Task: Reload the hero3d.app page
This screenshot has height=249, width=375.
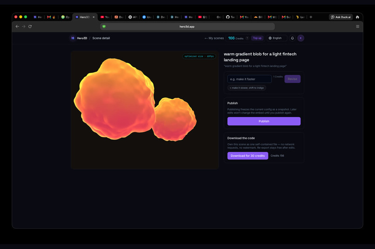Action: (x=30, y=26)
